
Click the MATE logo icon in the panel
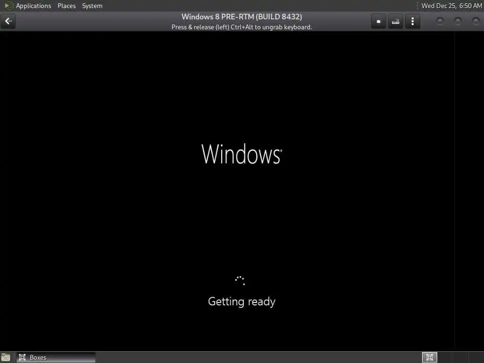[9, 6]
